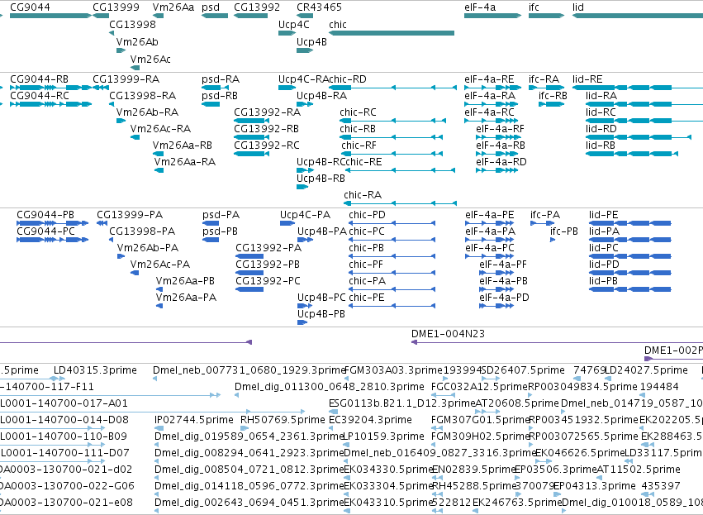
Task: Select the lid gene label
Action: click(x=578, y=7)
